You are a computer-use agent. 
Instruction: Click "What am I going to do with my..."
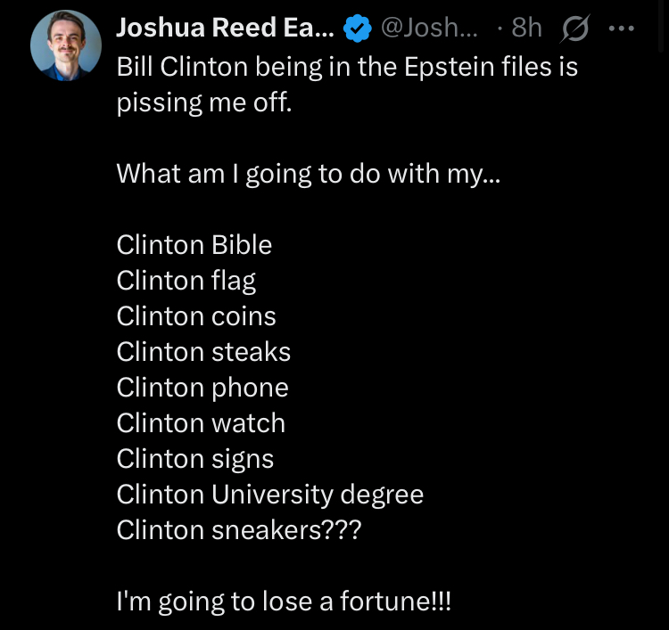(309, 173)
